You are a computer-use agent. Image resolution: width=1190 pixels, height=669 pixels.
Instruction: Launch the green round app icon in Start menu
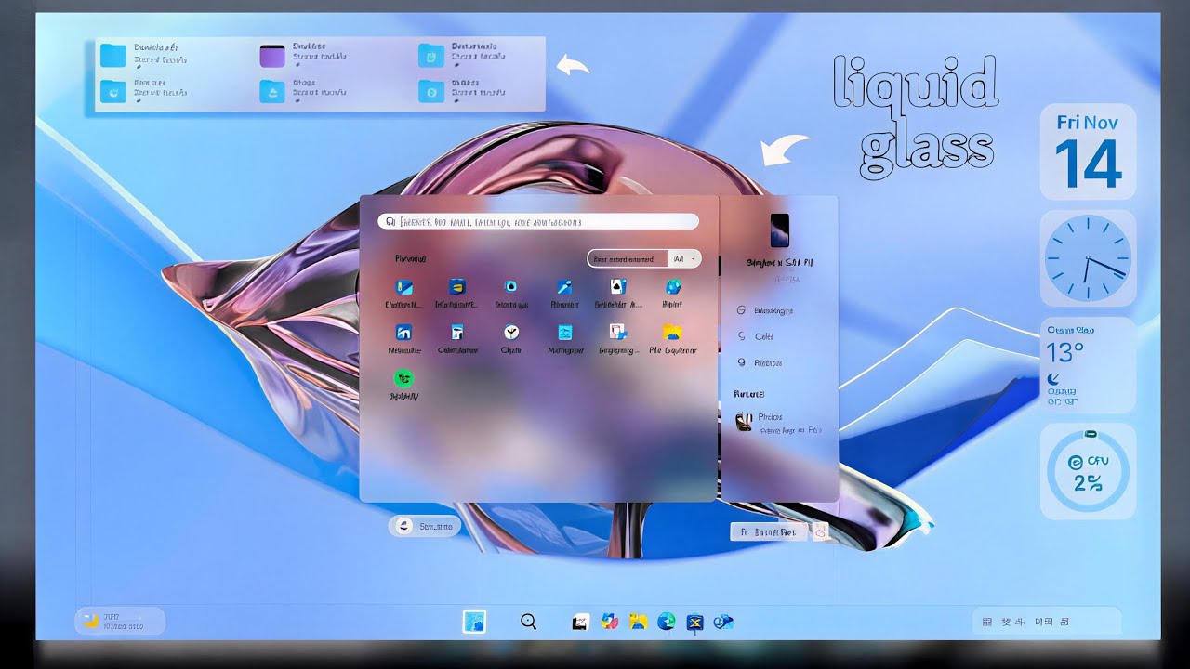403,378
